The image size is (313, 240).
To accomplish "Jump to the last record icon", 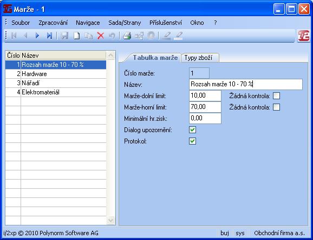I will tap(49, 36).
